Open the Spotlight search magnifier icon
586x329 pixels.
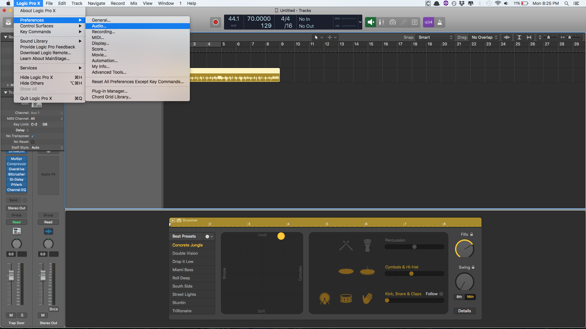(x=566, y=3)
